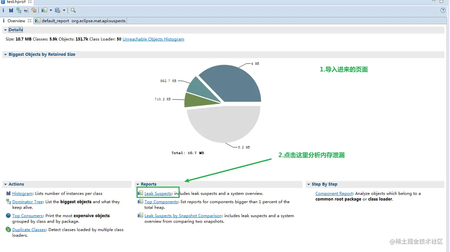Collapse the Details section
This screenshot has width=450, height=252.
pos(6,30)
